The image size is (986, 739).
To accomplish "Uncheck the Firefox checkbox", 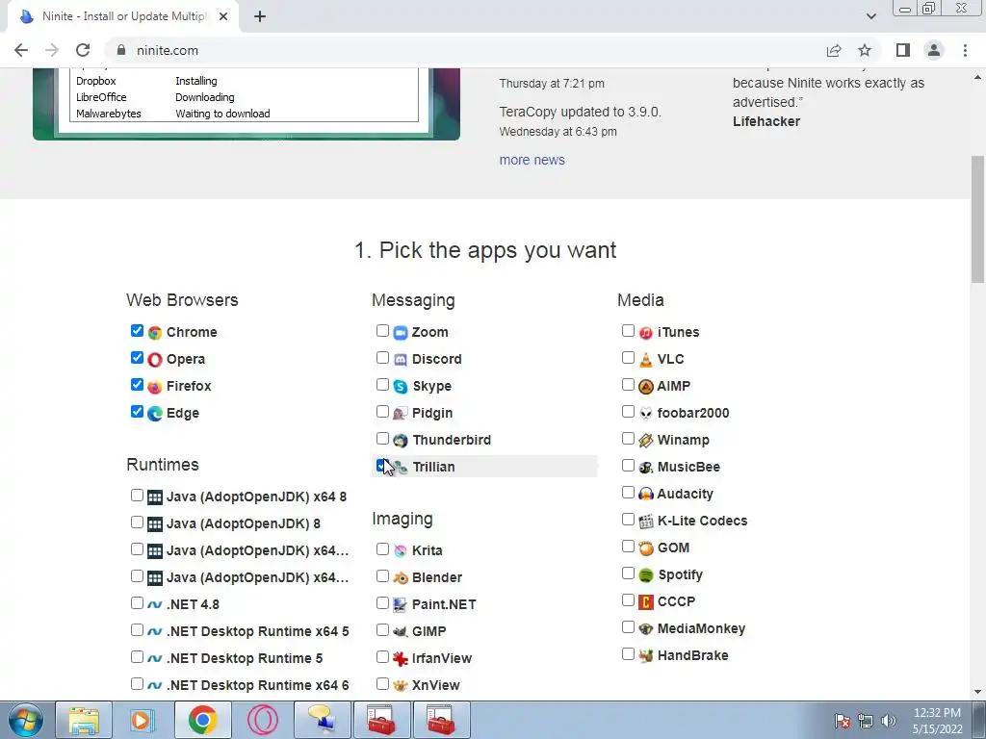I will coord(137,385).
